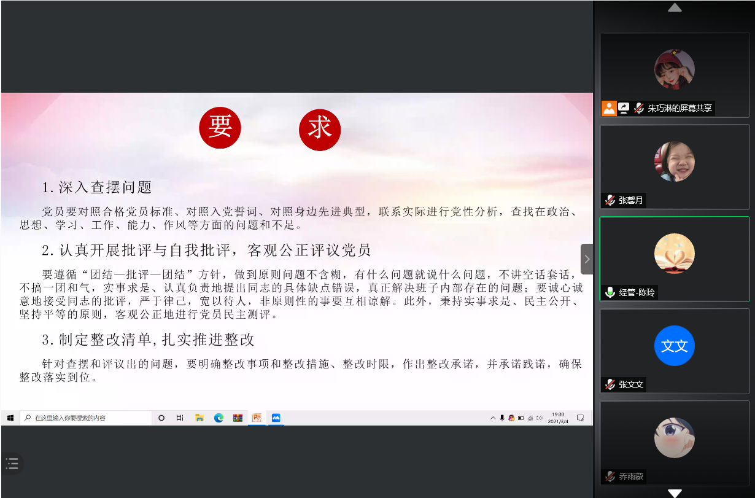Click the 经管-陈玲 name label
The height and width of the screenshot is (498, 755).
tap(636, 292)
